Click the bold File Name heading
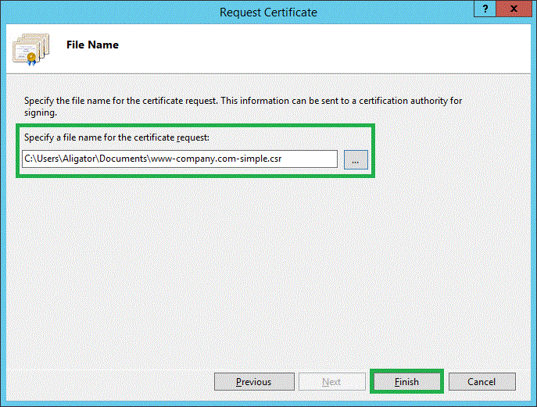Screen dimensions: 537x407 click(92, 45)
